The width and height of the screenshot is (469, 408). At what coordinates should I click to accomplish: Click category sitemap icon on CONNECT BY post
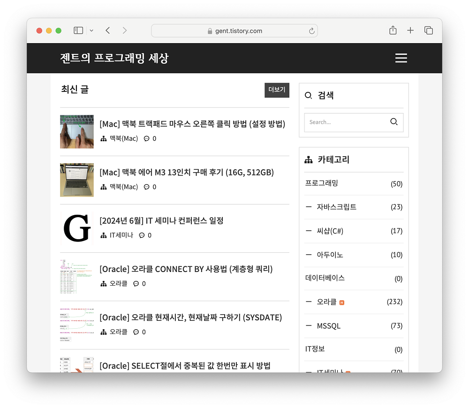coord(104,284)
